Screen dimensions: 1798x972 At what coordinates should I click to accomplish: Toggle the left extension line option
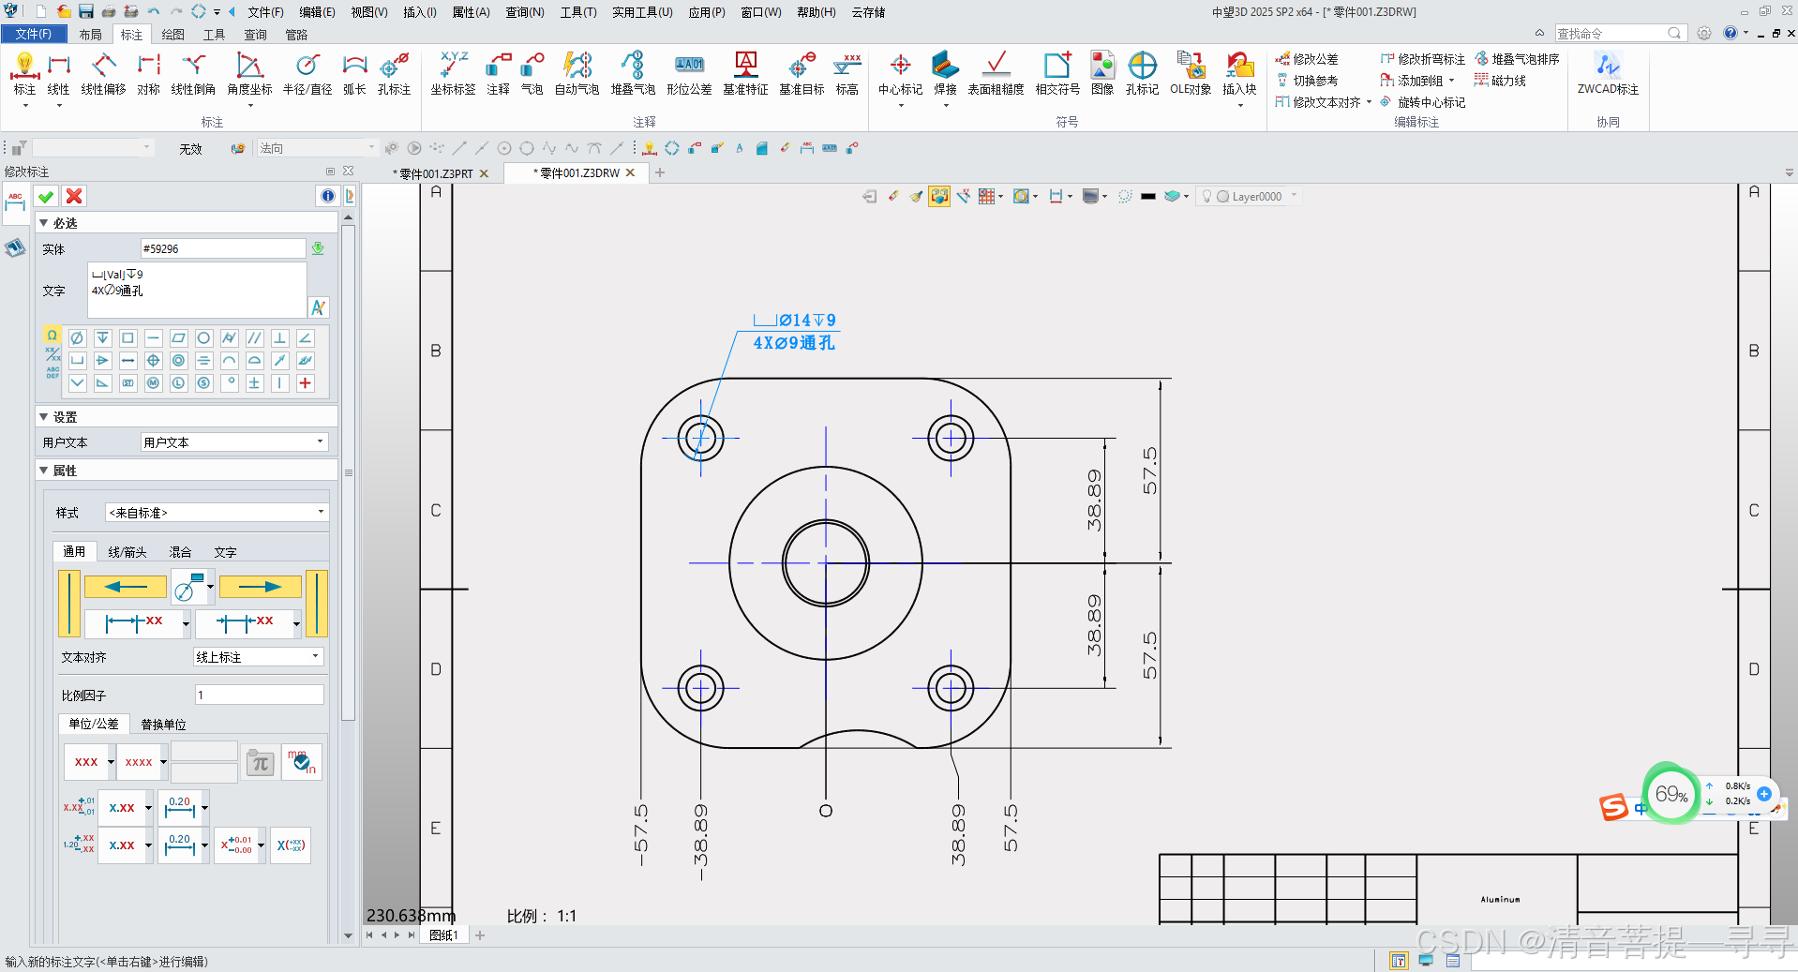[69, 604]
